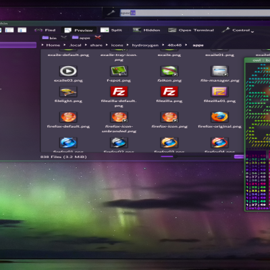
Task: Select the firefox01.png icon
Action: click(68, 142)
